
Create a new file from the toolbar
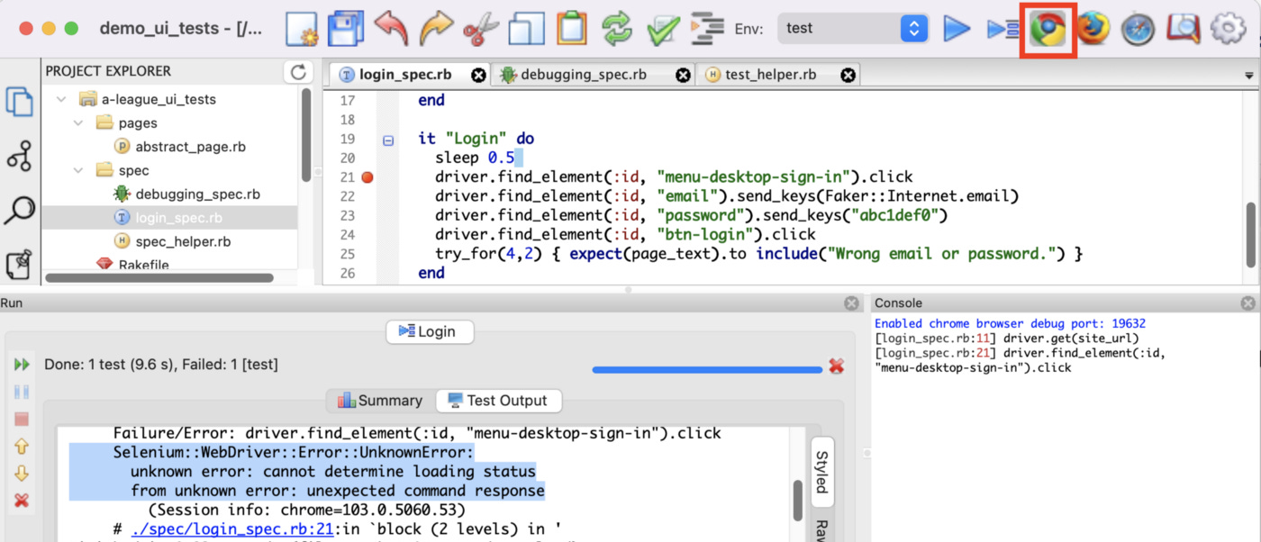click(304, 29)
